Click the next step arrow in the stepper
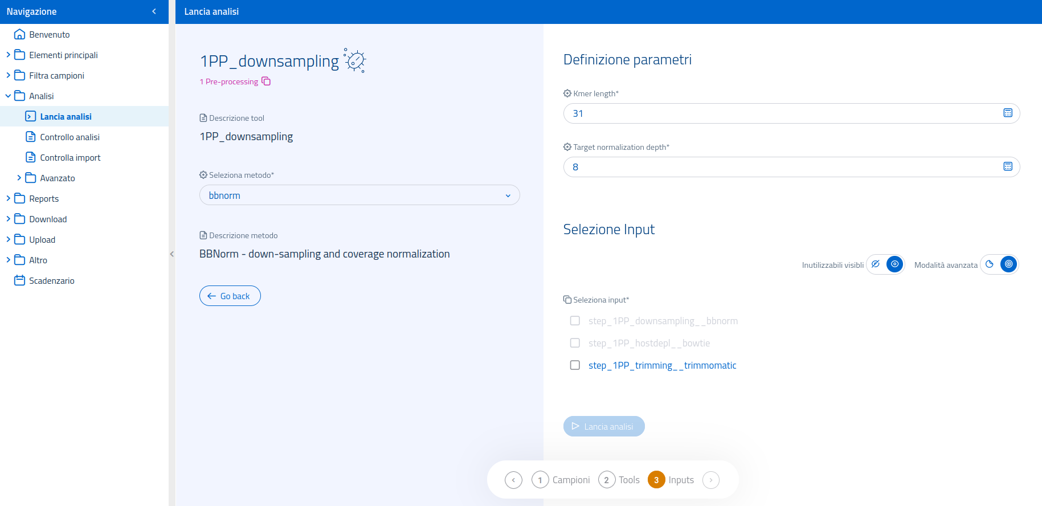 click(710, 480)
